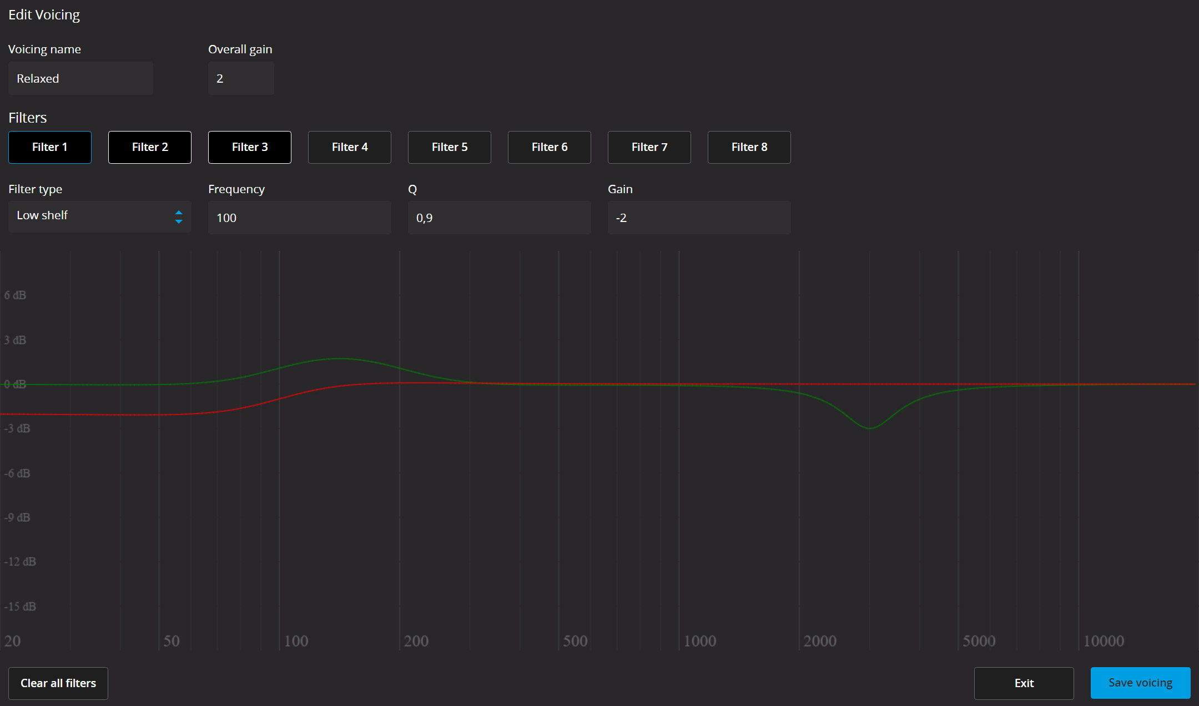Select the Filter 8 tab

click(x=749, y=146)
